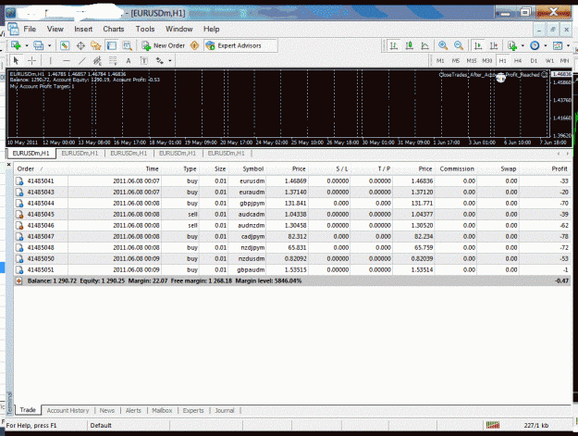
Task: Click the New Order button
Action: pos(164,45)
